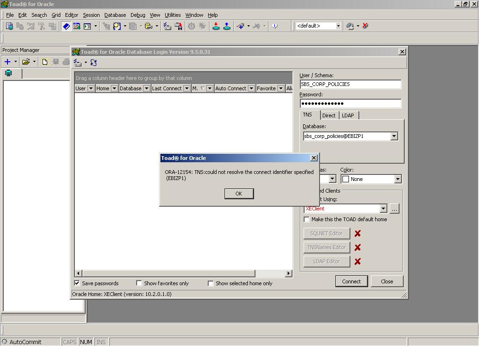Open the Utilities menu
The width and height of the screenshot is (479, 346).
[x=173, y=15]
